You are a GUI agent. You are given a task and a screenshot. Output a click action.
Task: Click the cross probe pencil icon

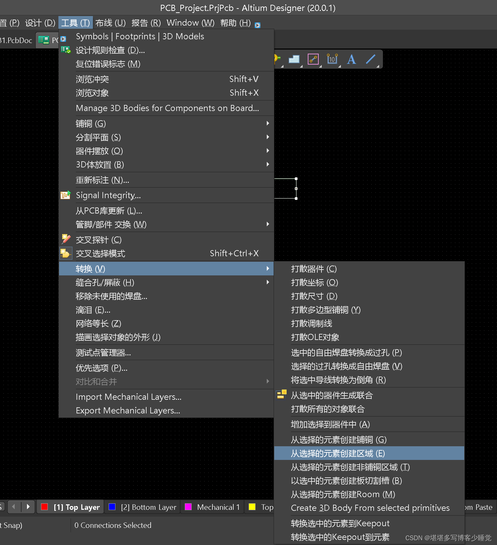click(66, 239)
